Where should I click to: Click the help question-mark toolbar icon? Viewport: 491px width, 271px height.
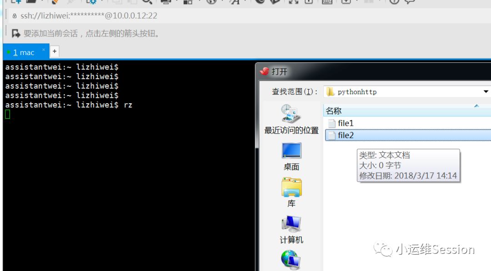[394, 1]
